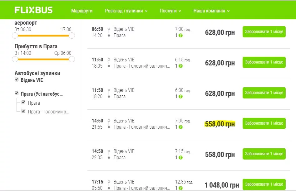Click the Prague arrival slider right handle
This screenshot has height=191, width=296.
click(x=72, y=59)
